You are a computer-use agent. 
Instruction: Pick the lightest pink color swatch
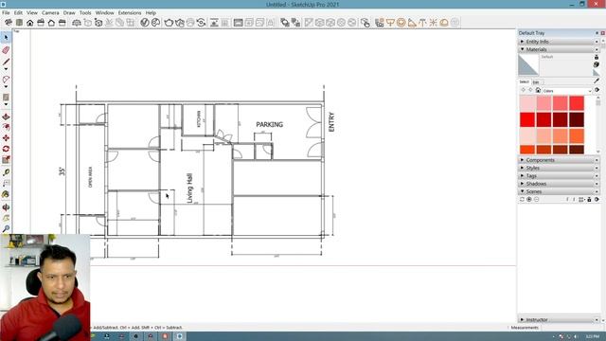[527, 103]
